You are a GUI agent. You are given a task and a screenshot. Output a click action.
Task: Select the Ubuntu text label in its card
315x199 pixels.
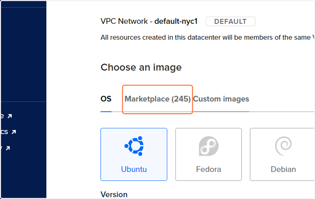(134, 169)
